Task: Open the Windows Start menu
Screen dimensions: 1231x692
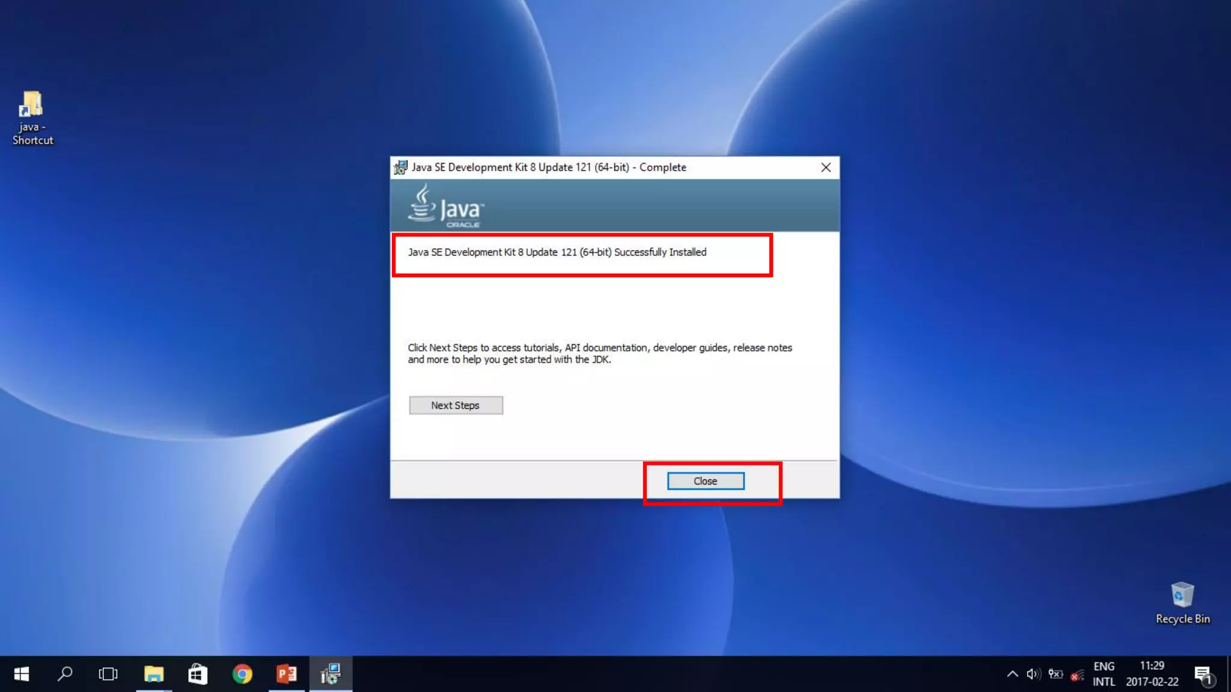Action: pyautogui.click(x=22, y=674)
